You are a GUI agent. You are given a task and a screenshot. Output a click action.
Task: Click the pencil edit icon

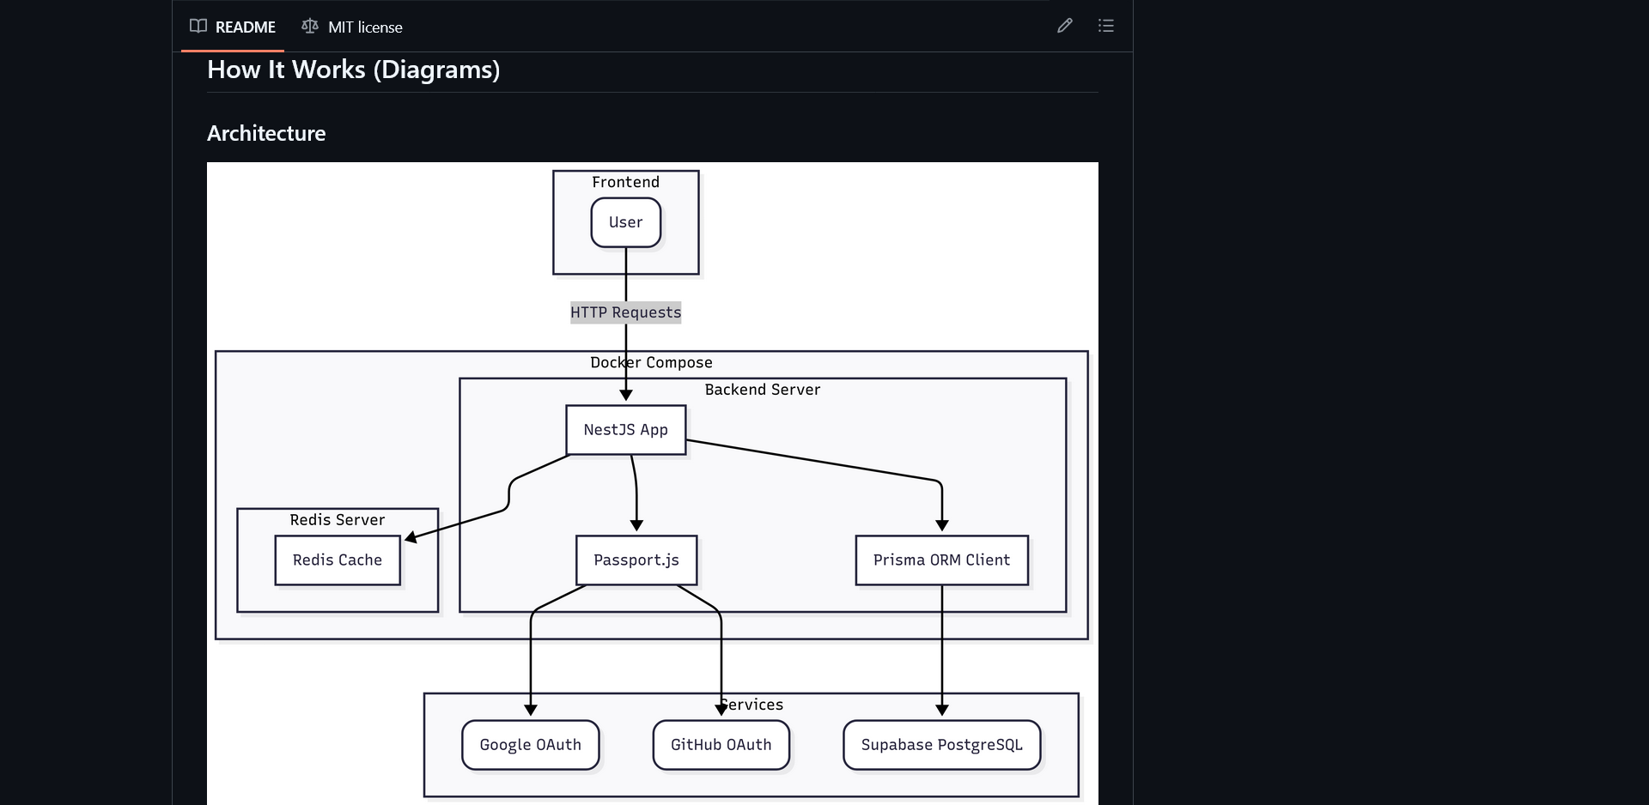[x=1064, y=26]
